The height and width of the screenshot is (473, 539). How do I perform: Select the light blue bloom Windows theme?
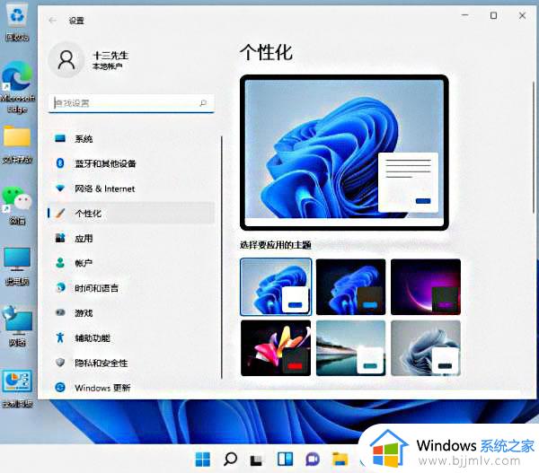pos(276,287)
